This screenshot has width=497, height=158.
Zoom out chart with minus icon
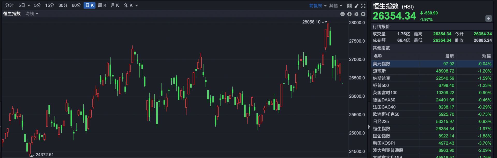(x=342, y=14)
